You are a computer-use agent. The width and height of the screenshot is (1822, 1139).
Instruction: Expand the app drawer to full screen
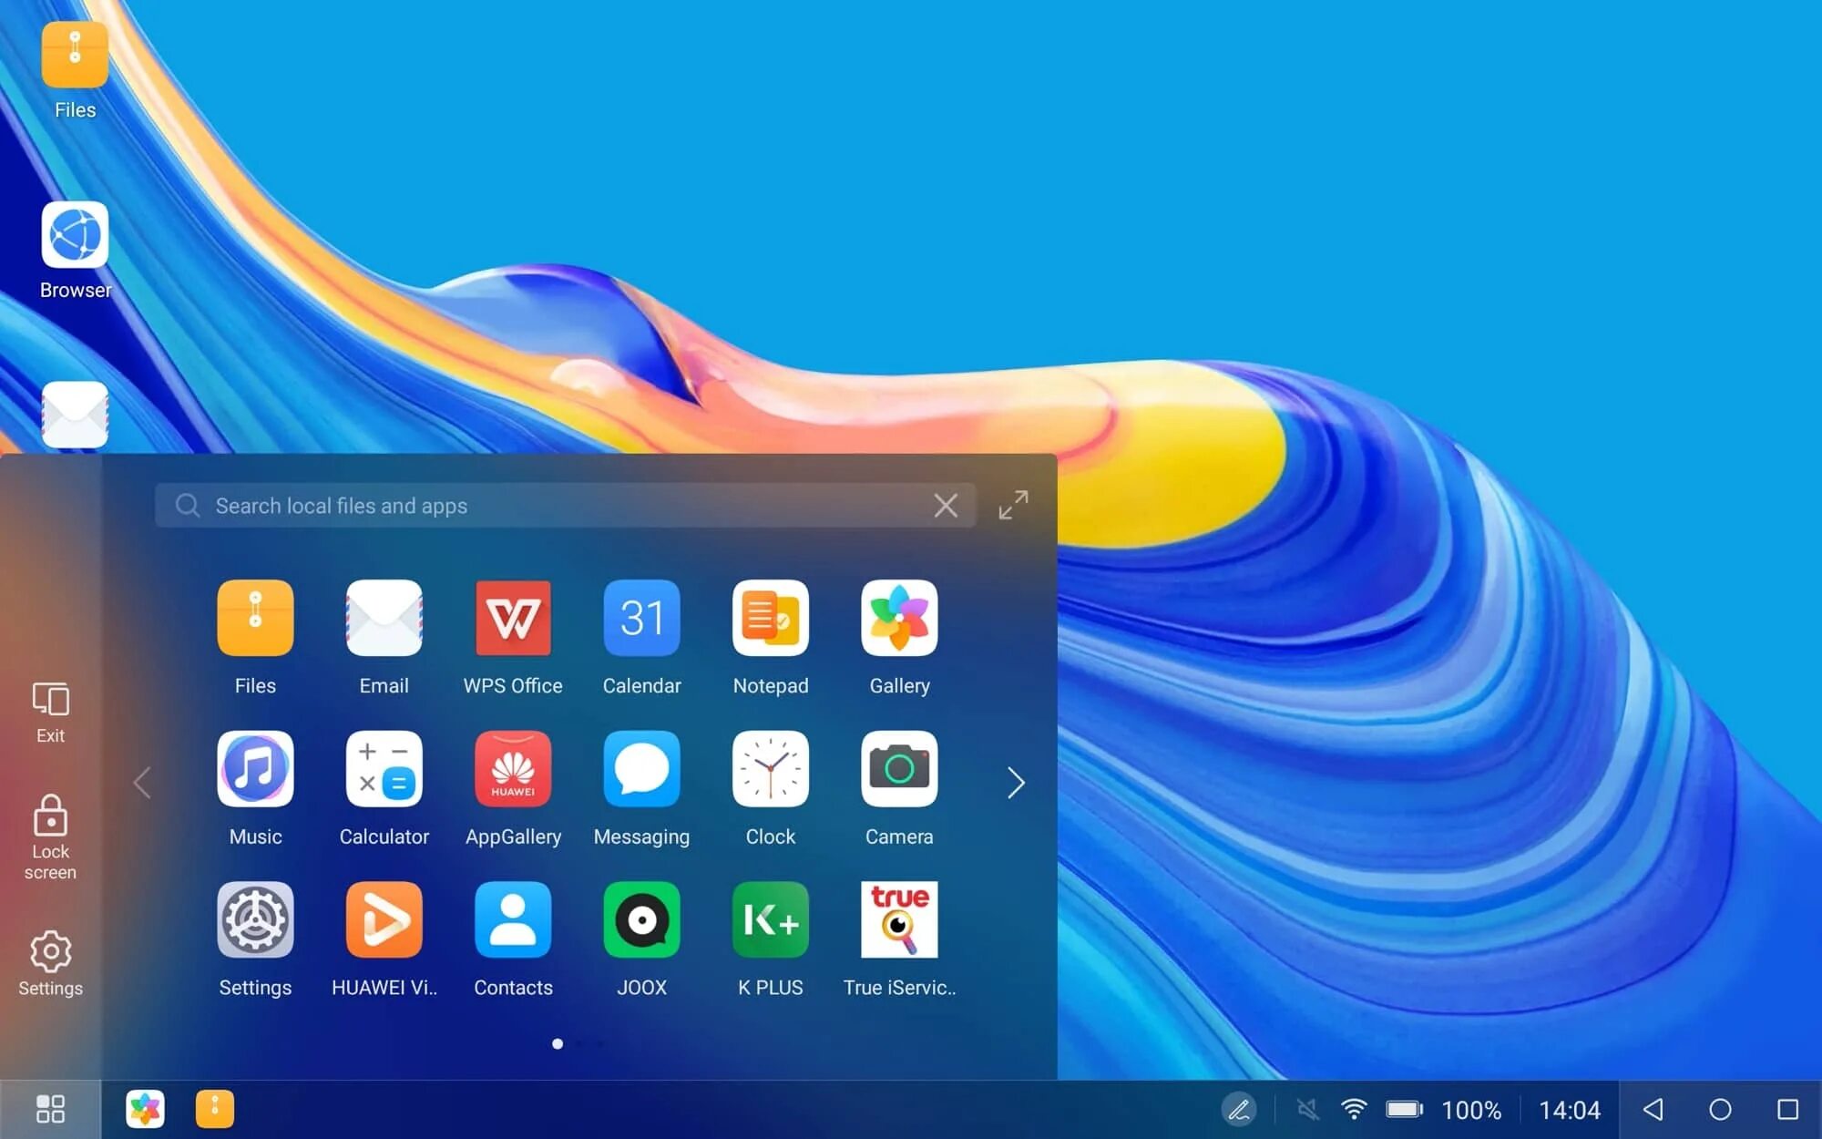(x=1013, y=505)
